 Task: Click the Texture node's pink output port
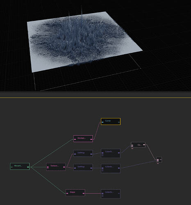click(x=64, y=167)
